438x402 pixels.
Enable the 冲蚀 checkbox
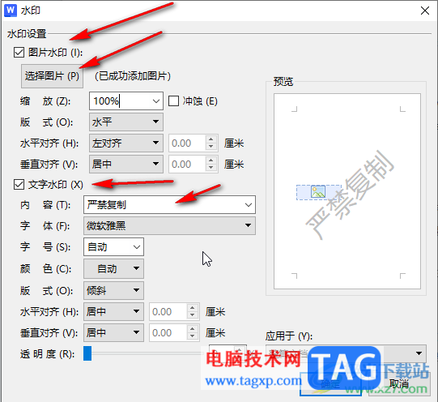[173, 101]
